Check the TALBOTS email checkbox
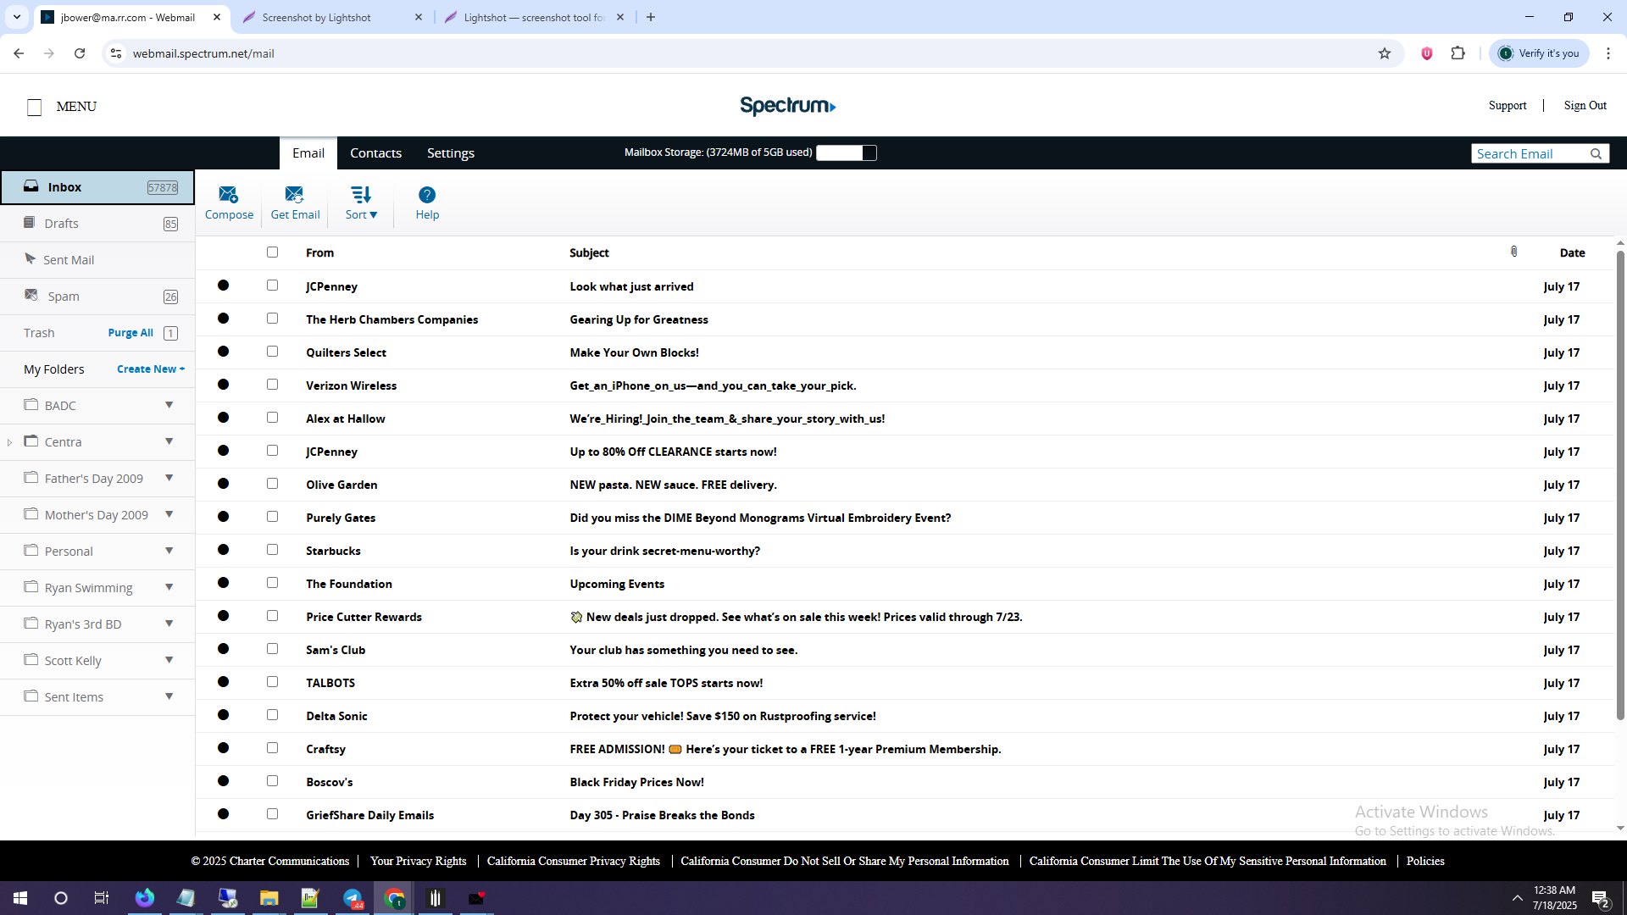 [x=272, y=681]
